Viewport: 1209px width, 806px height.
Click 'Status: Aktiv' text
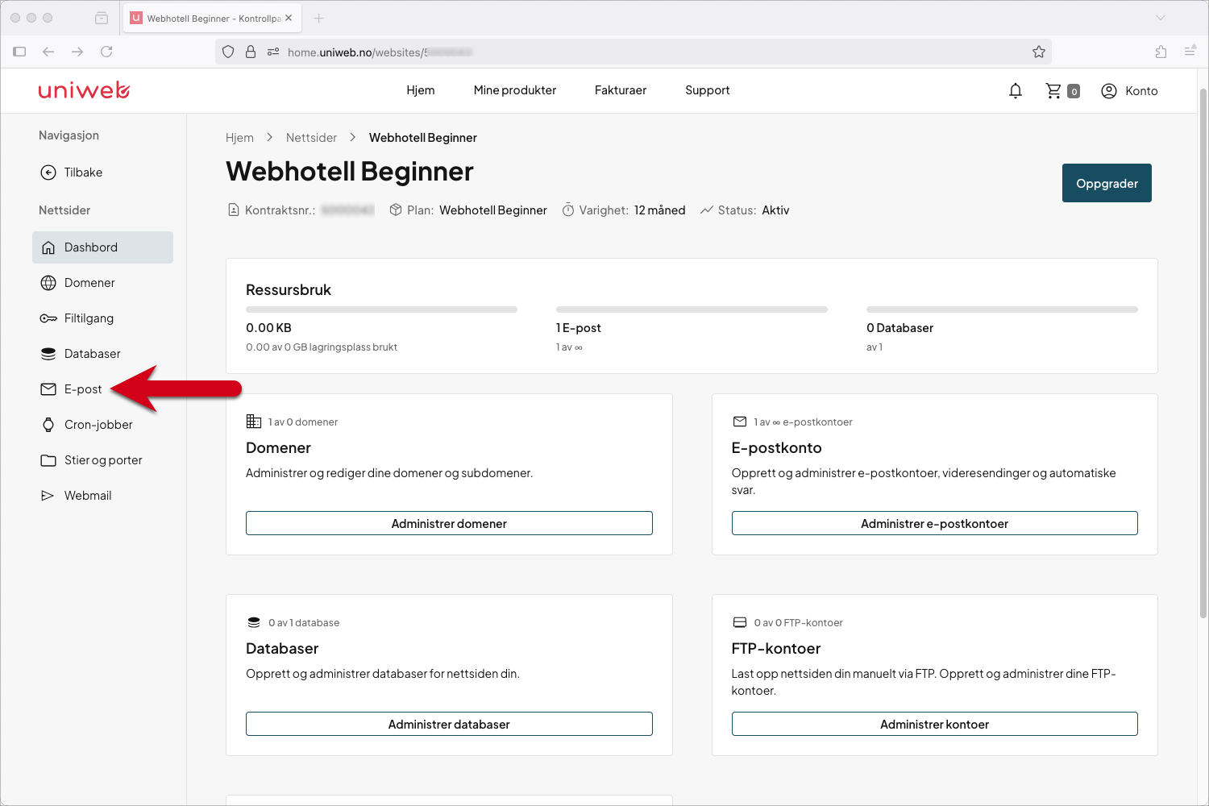pyautogui.click(x=745, y=210)
